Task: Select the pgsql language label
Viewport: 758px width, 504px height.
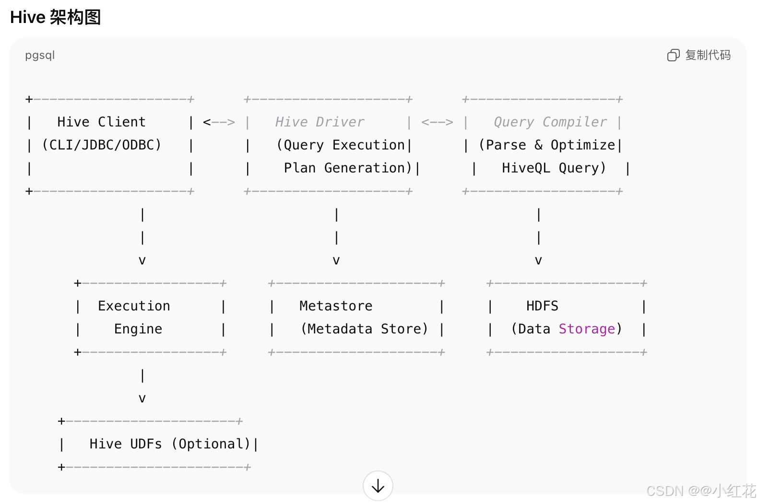Action: [x=40, y=55]
